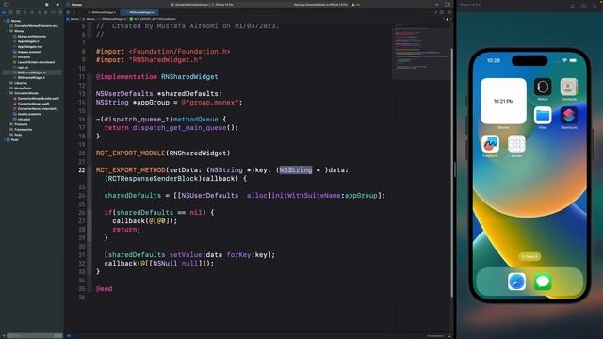This screenshot has width=603, height=339.
Task: Tap the 10:21 PM widget in simulator
Action: coord(503,101)
